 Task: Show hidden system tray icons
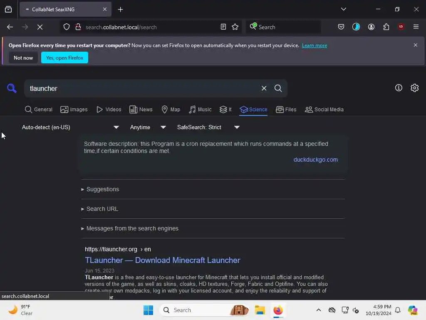[x=318, y=310]
